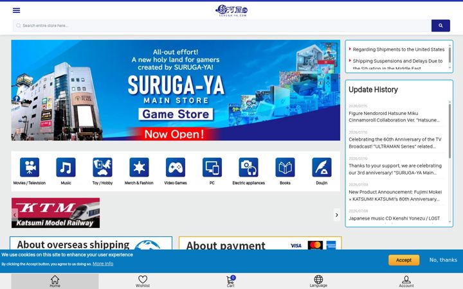
Task: Open the Doujin category
Action: click(x=322, y=171)
